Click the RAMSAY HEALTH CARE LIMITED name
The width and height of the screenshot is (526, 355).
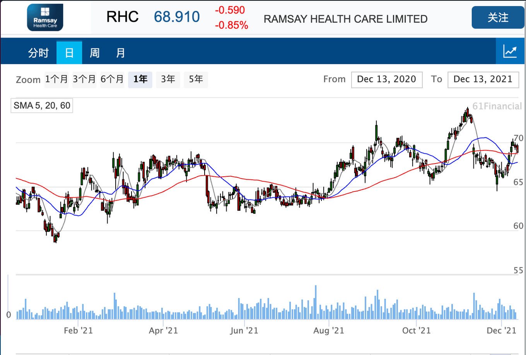click(345, 19)
